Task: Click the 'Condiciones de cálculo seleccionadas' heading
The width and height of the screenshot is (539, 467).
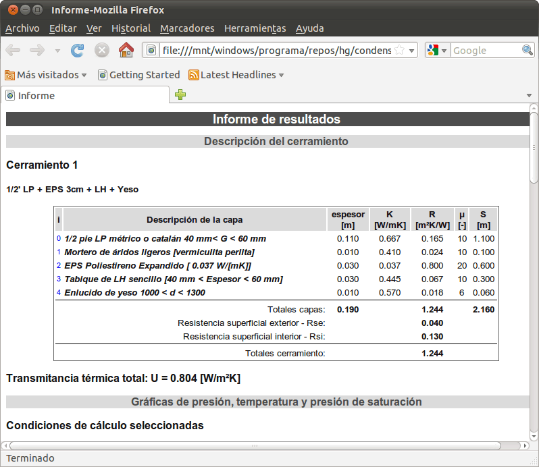Action: [x=105, y=425]
